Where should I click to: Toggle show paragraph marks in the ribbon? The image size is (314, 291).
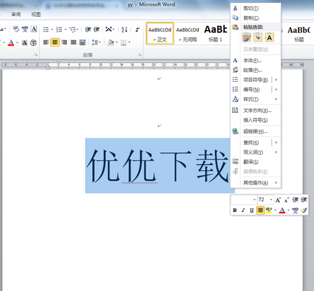point(137,29)
